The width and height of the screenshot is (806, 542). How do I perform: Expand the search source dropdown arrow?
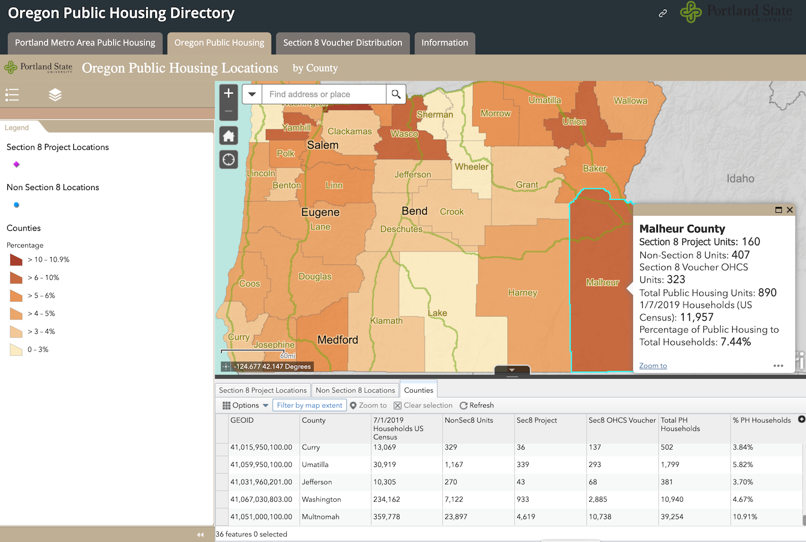pos(252,94)
